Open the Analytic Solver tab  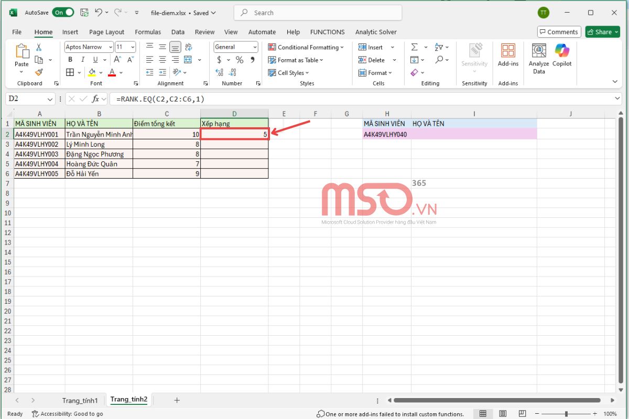[x=376, y=32]
